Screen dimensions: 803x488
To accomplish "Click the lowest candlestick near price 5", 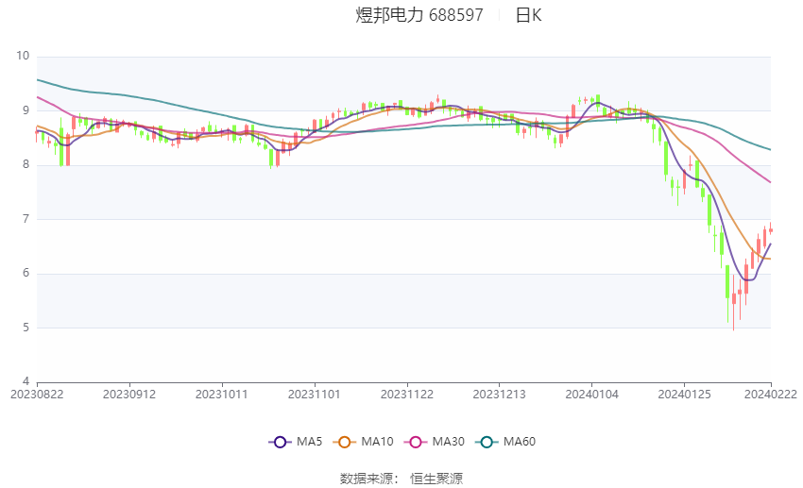I will [734, 303].
